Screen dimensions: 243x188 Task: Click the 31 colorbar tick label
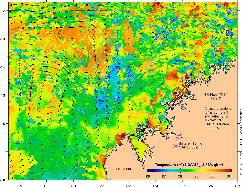(229, 176)
